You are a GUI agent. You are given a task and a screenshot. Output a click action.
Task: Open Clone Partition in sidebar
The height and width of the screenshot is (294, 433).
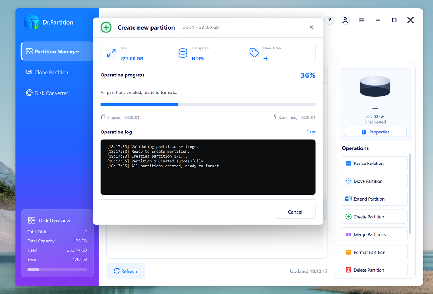[47, 73]
